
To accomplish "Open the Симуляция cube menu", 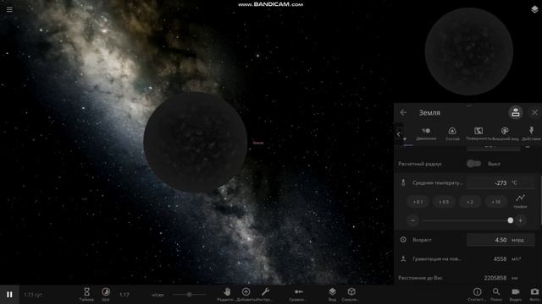I will click(x=351, y=295).
